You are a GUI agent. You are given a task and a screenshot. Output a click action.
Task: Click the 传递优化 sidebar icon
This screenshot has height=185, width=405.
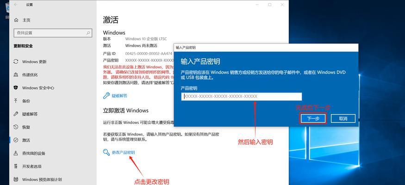tap(16, 75)
